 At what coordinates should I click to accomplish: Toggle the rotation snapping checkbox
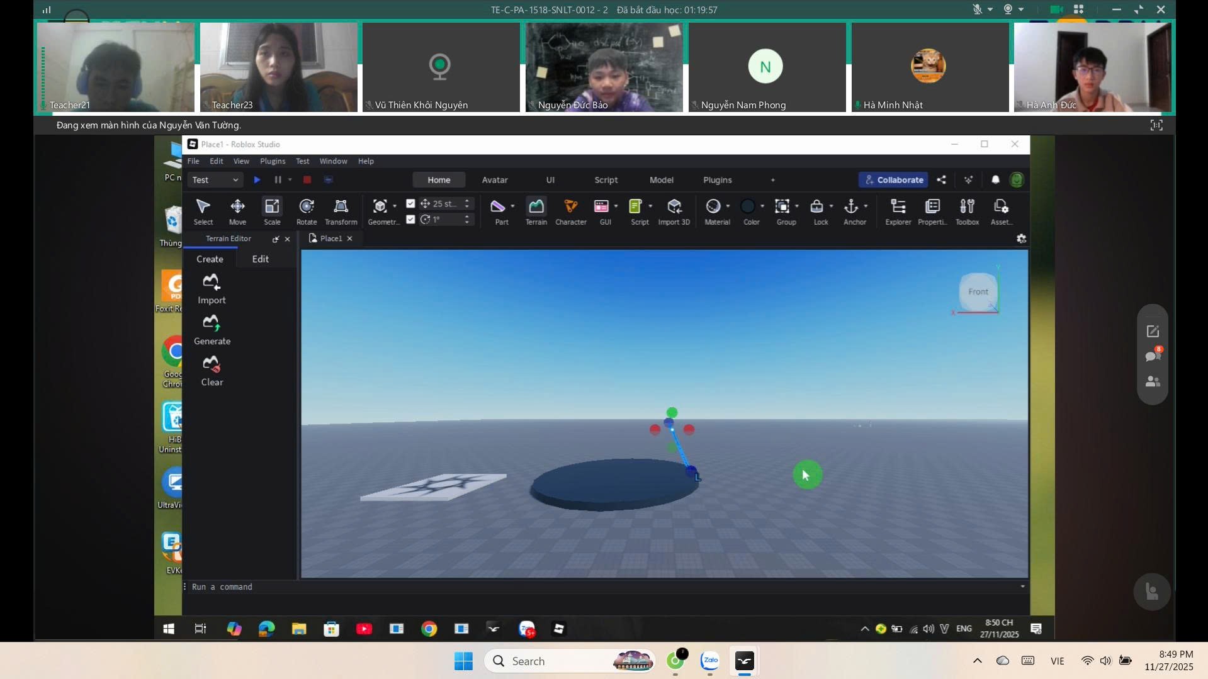[x=411, y=220]
